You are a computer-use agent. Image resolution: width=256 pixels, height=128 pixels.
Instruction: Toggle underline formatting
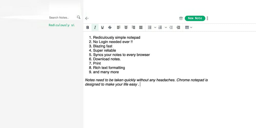coord(102,27)
